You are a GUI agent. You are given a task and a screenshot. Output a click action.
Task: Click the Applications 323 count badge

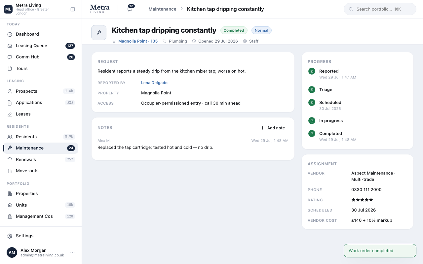tap(70, 103)
